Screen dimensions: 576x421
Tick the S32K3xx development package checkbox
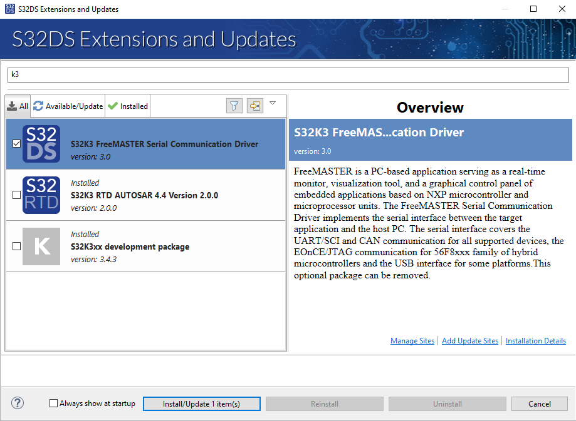pyautogui.click(x=16, y=246)
